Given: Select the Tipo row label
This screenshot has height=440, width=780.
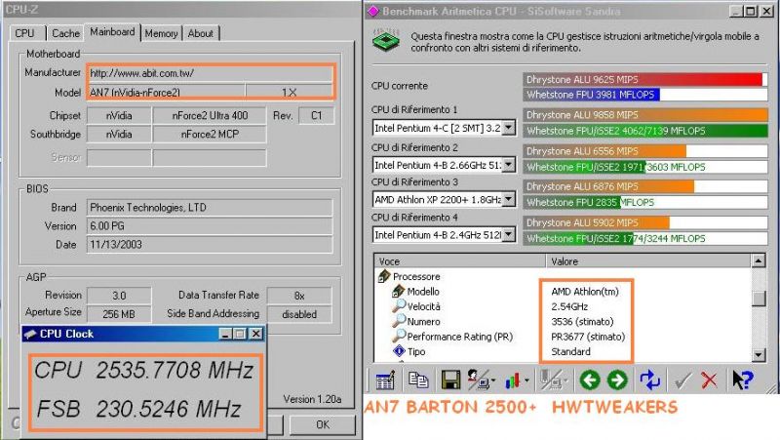Looking at the screenshot, I should [x=416, y=351].
